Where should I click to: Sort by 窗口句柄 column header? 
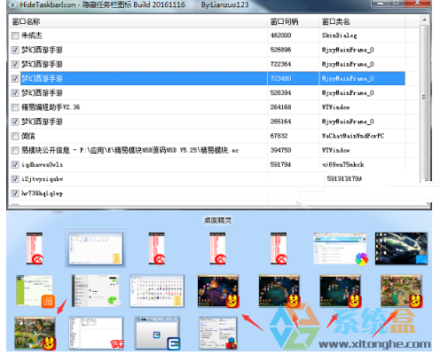click(294, 21)
